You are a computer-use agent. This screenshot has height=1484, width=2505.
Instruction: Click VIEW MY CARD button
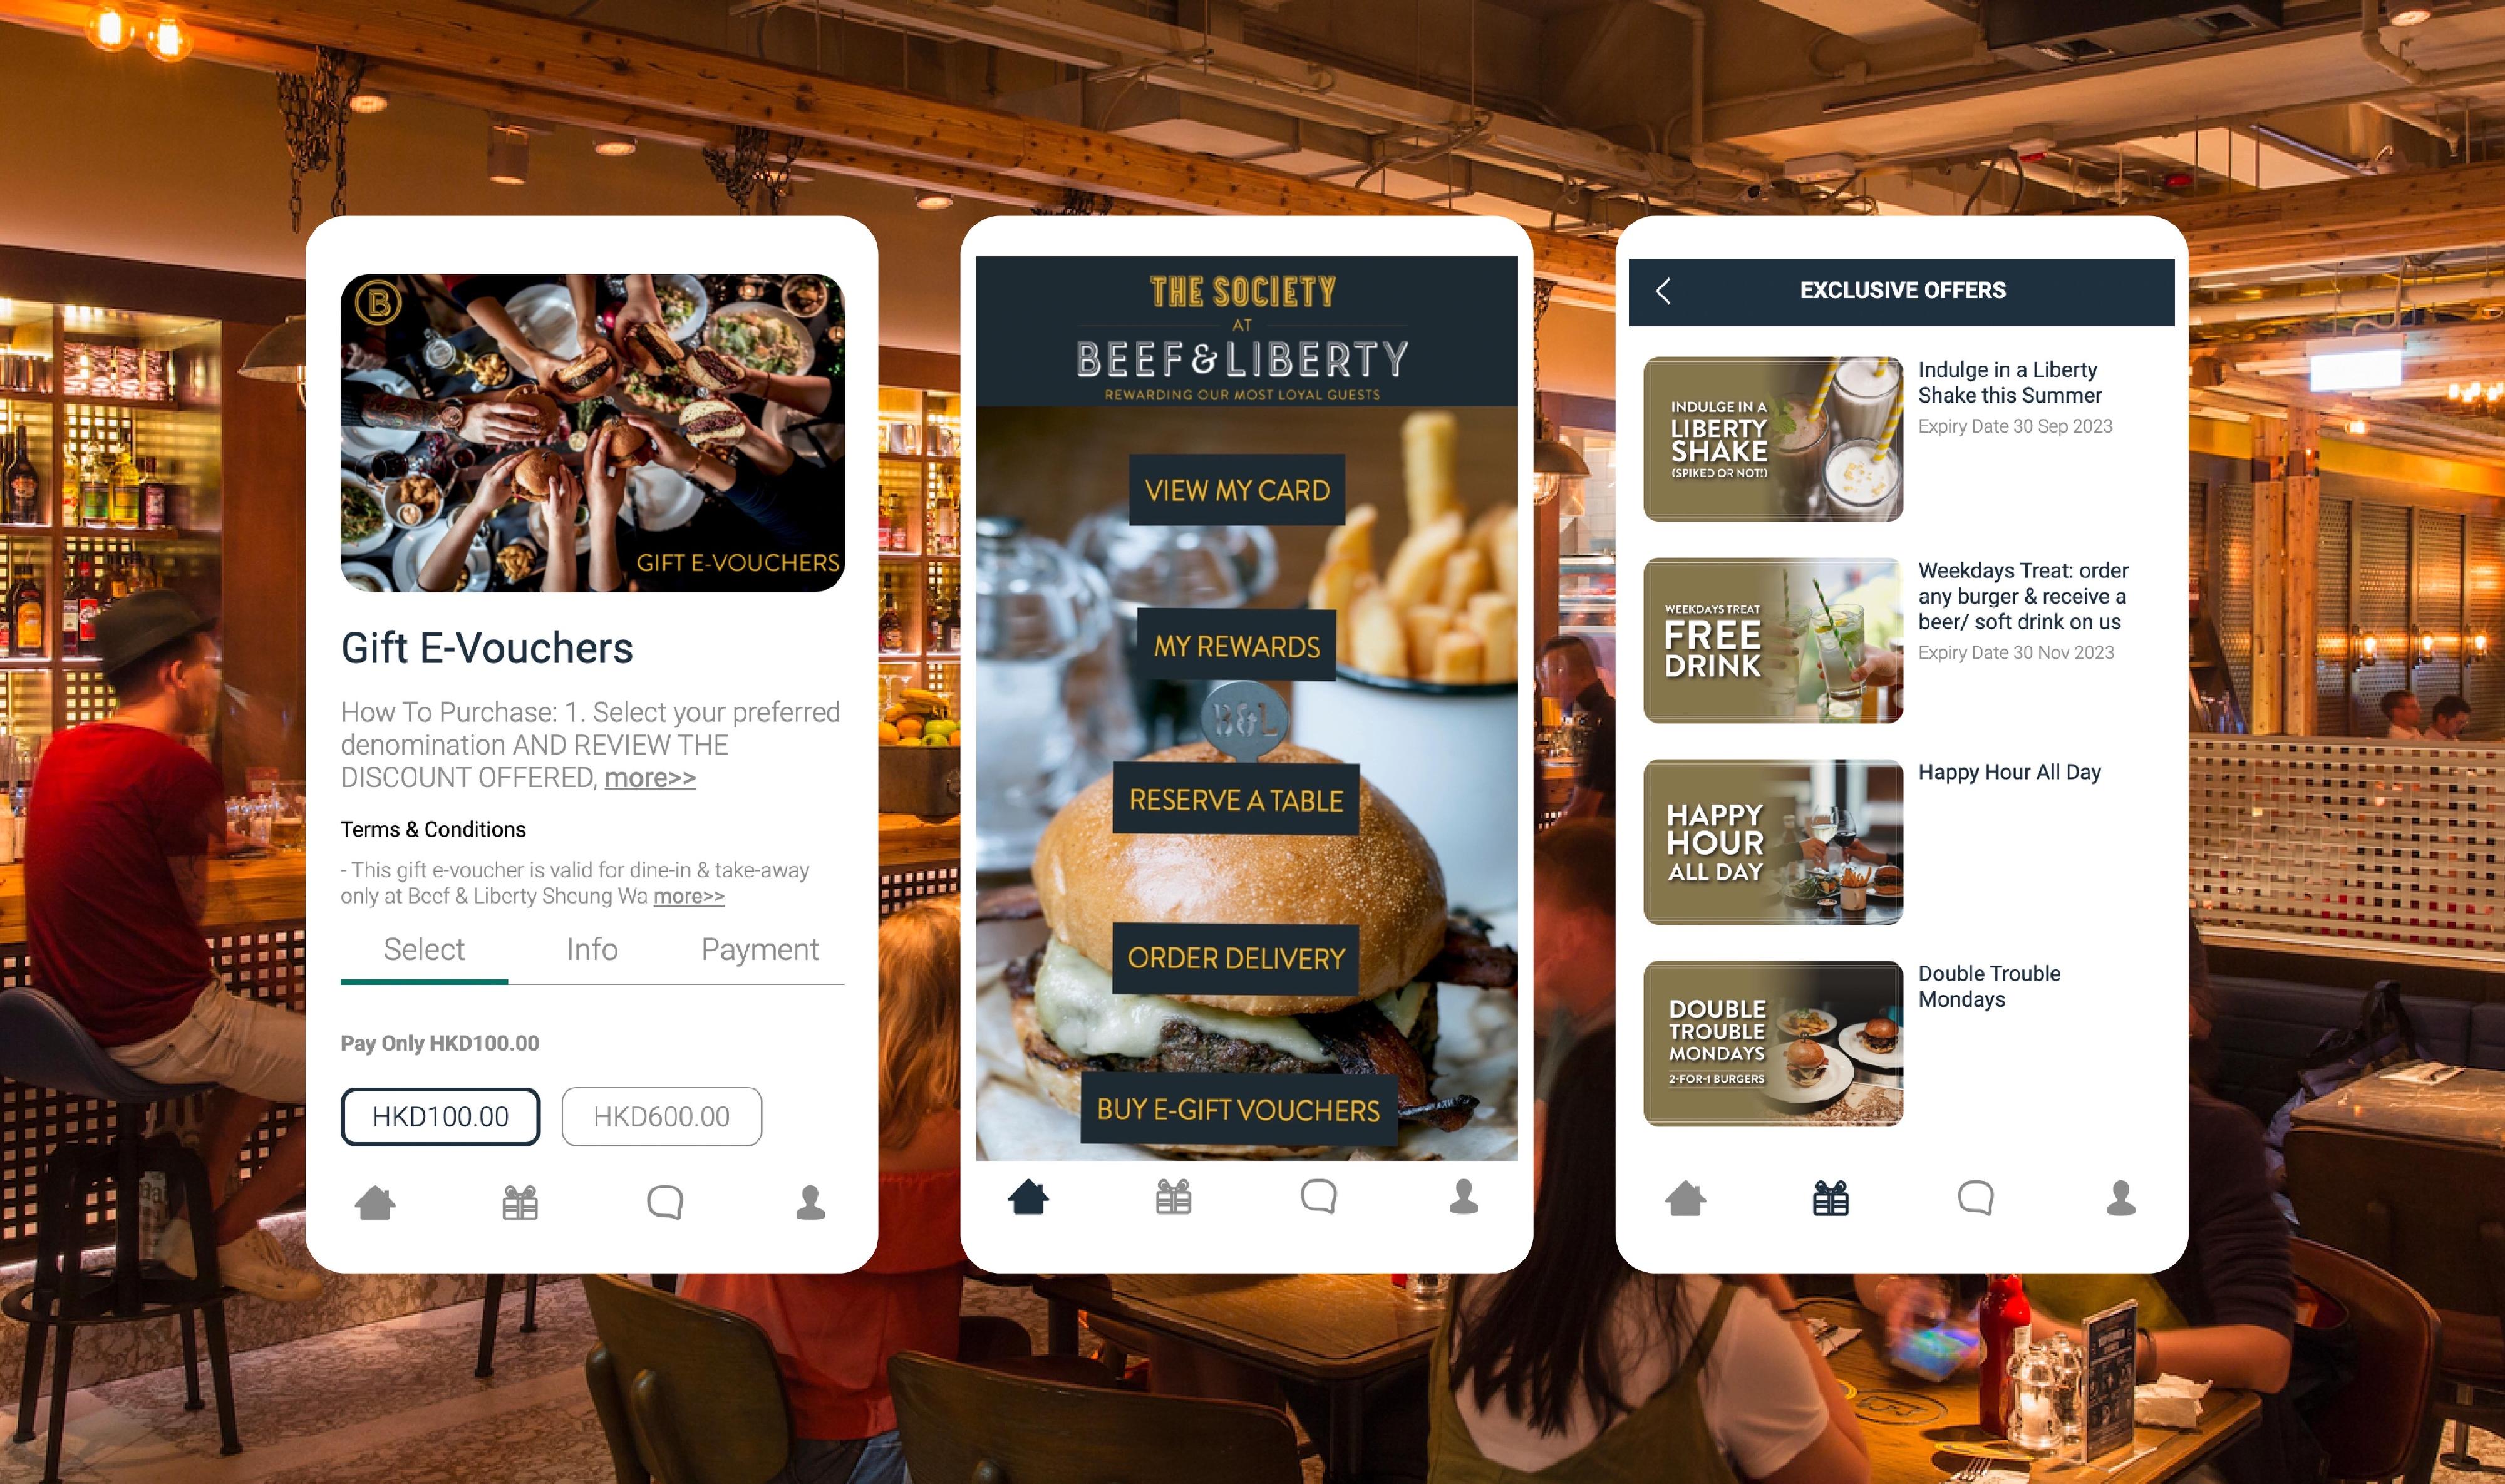click(1237, 491)
